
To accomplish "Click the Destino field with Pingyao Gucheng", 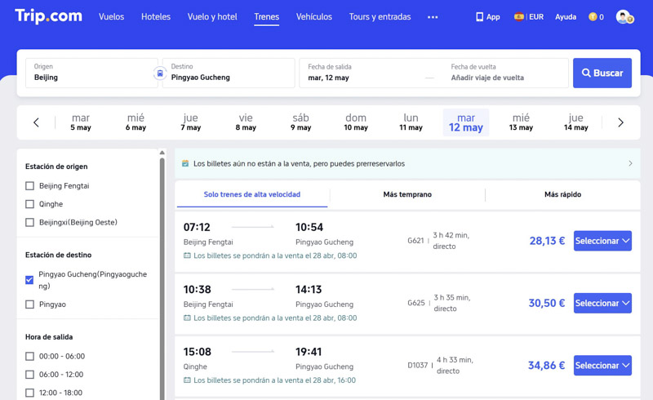I will (x=229, y=73).
